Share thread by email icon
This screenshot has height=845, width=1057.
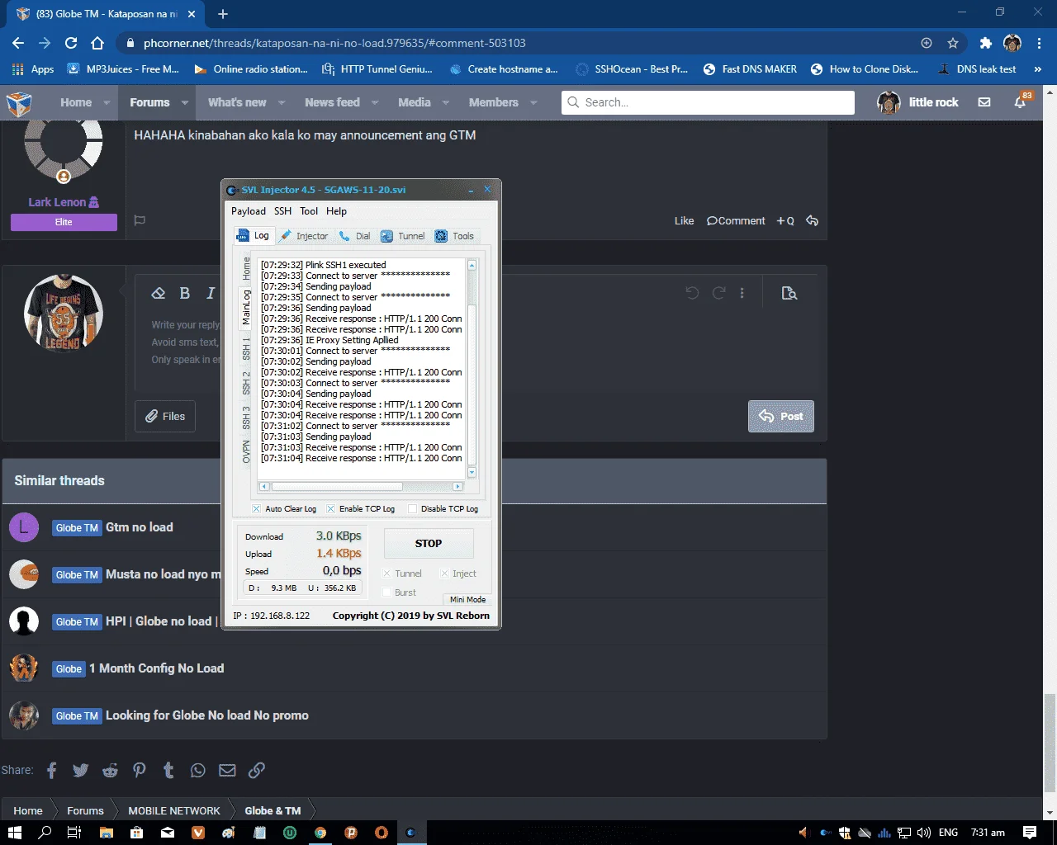pyautogui.click(x=227, y=770)
